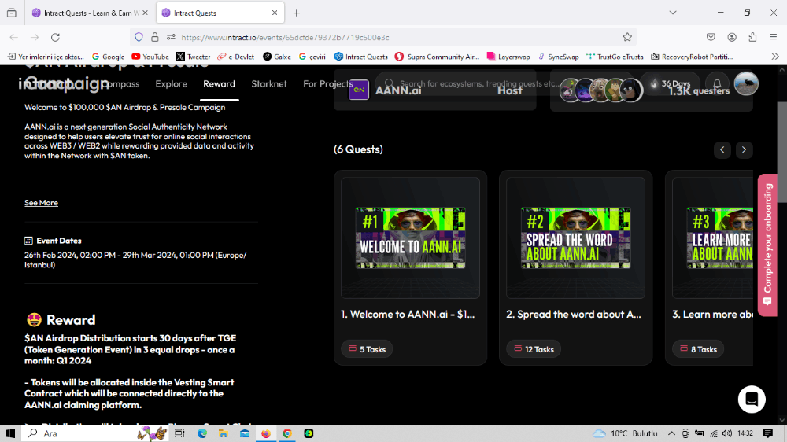
Task: Select the For Projects nav item
Action: coord(327,84)
